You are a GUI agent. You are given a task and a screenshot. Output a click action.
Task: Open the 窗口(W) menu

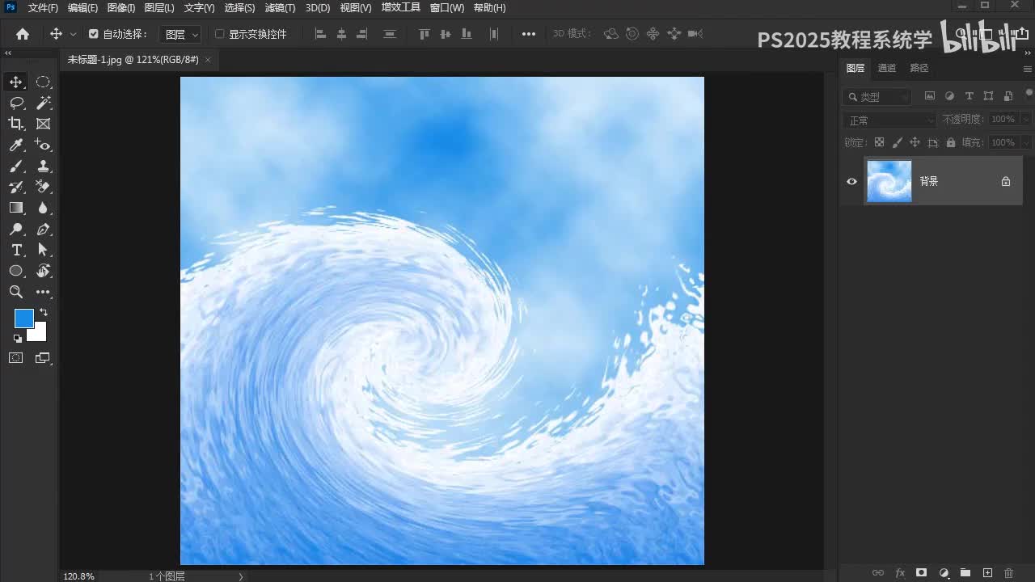click(x=447, y=8)
